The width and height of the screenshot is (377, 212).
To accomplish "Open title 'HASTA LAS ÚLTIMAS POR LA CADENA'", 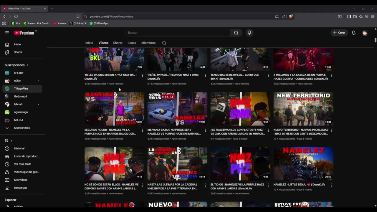I will [173, 186].
